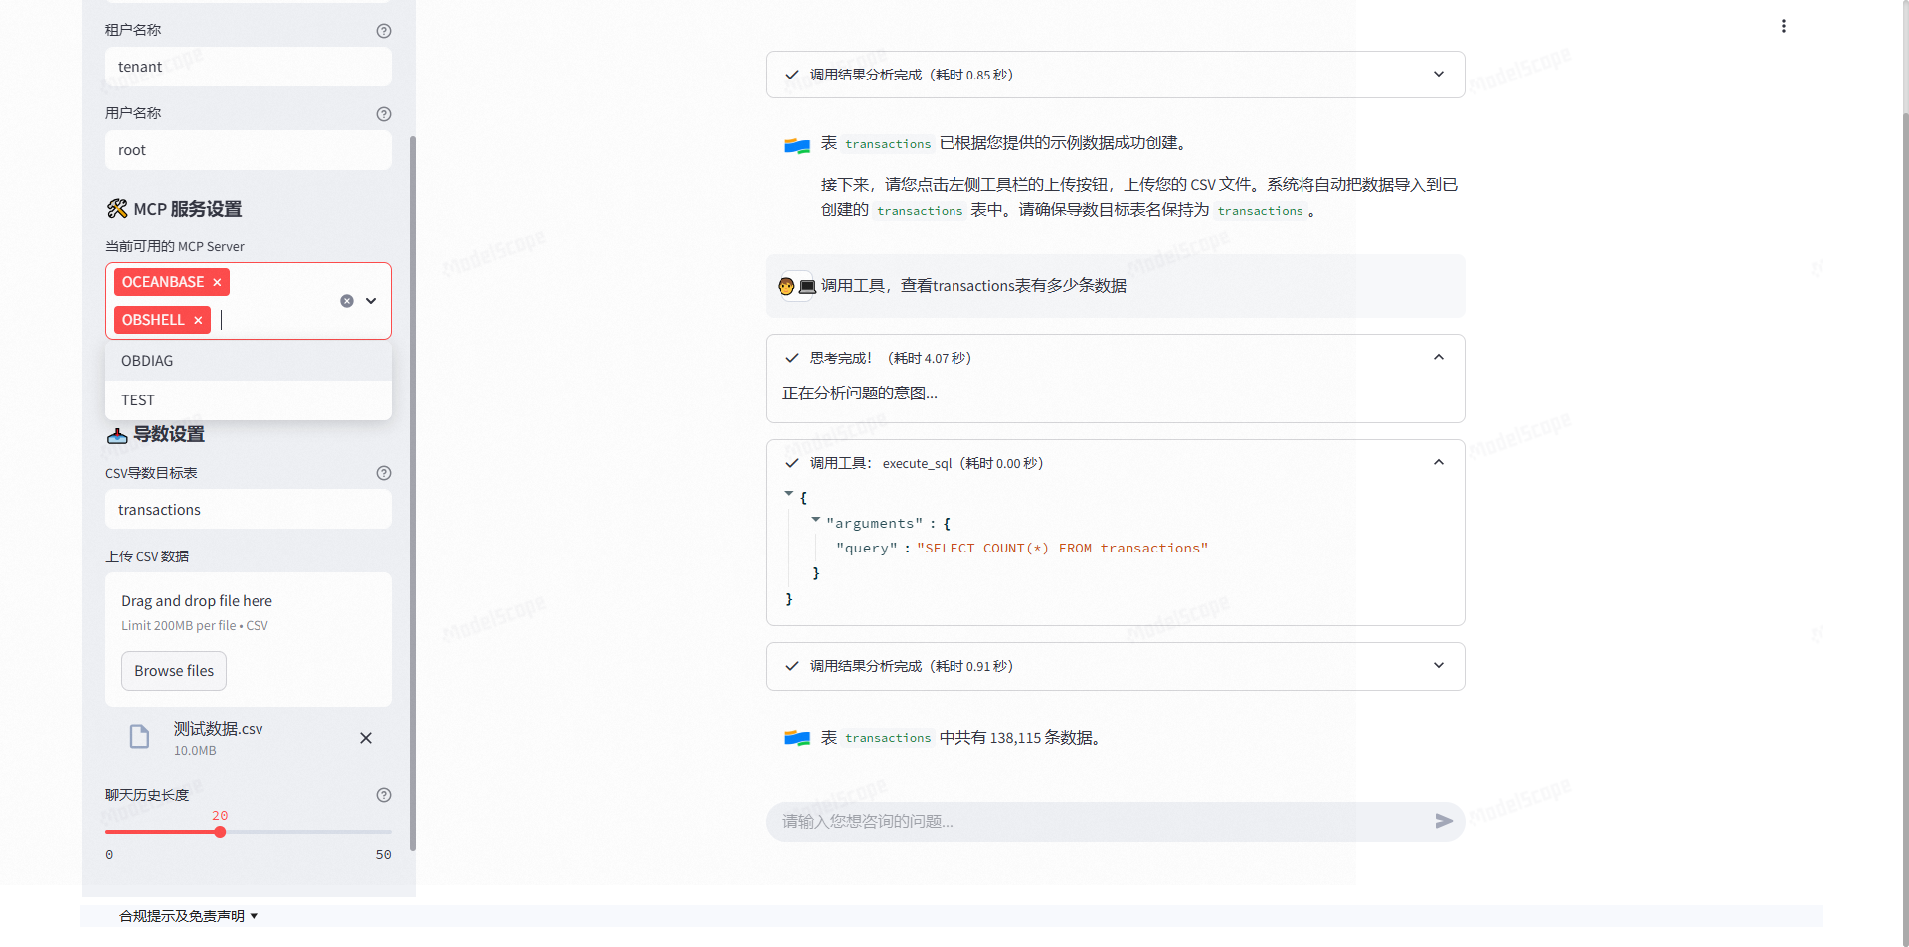Expand the MCP Server dropdown chevron
This screenshot has width=1909, height=947.
tap(369, 301)
